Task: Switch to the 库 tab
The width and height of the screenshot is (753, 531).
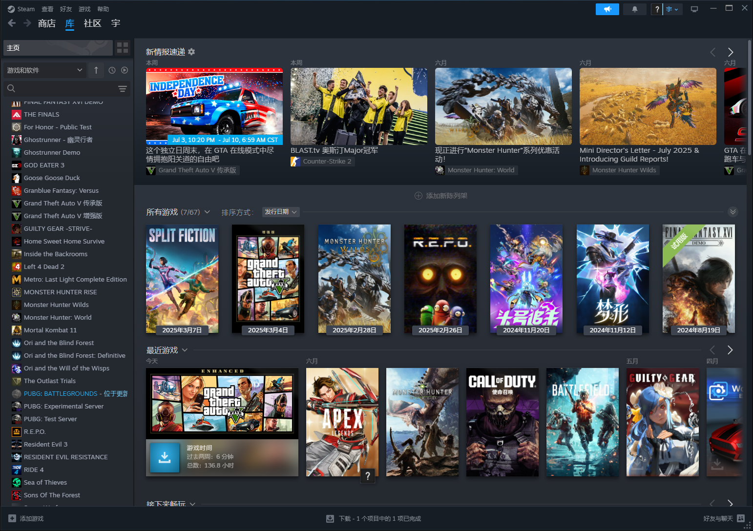Action: pyautogui.click(x=70, y=23)
